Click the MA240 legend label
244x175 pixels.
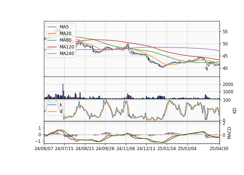pos(67,54)
